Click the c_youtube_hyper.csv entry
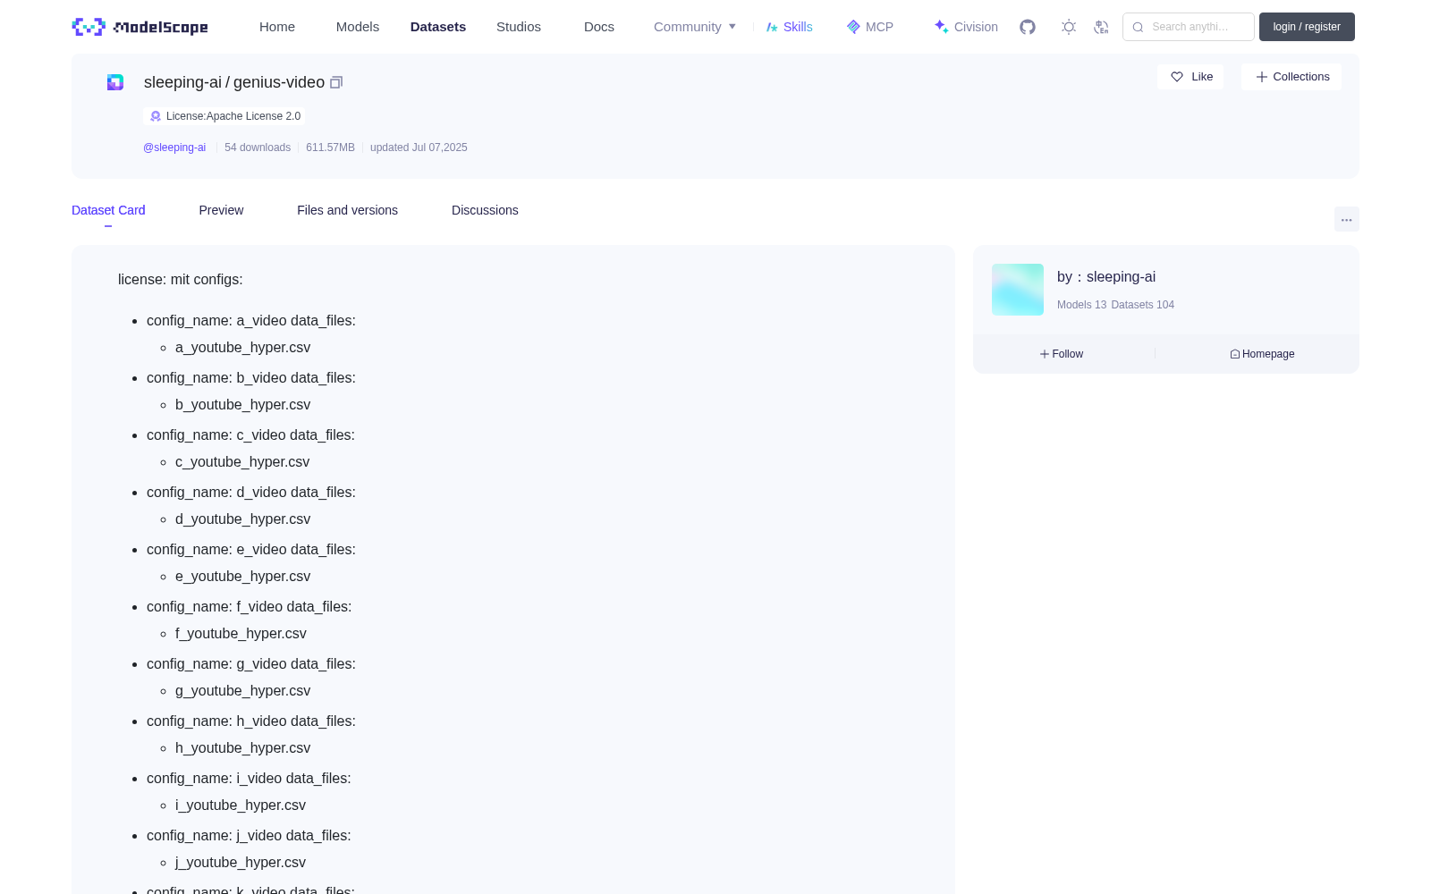 coord(242,462)
